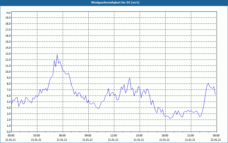Click the '0,0' y-axis label
The image size is (228, 143).
click(9, 132)
